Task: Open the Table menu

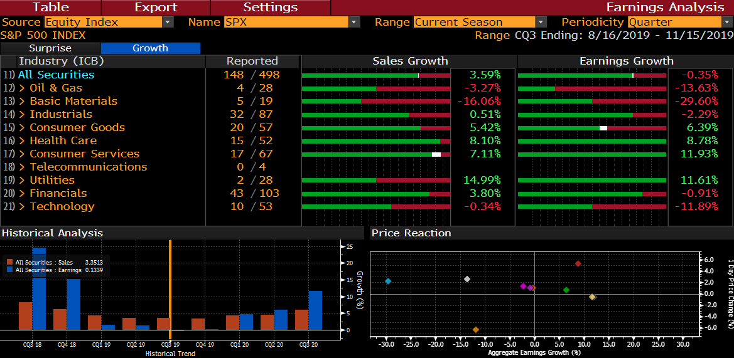Action: [x=51, y=8]
